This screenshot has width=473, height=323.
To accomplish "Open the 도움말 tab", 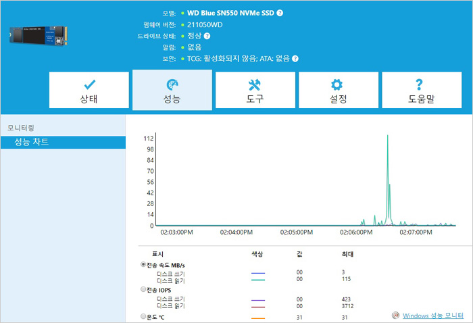I will coord(422,90).
